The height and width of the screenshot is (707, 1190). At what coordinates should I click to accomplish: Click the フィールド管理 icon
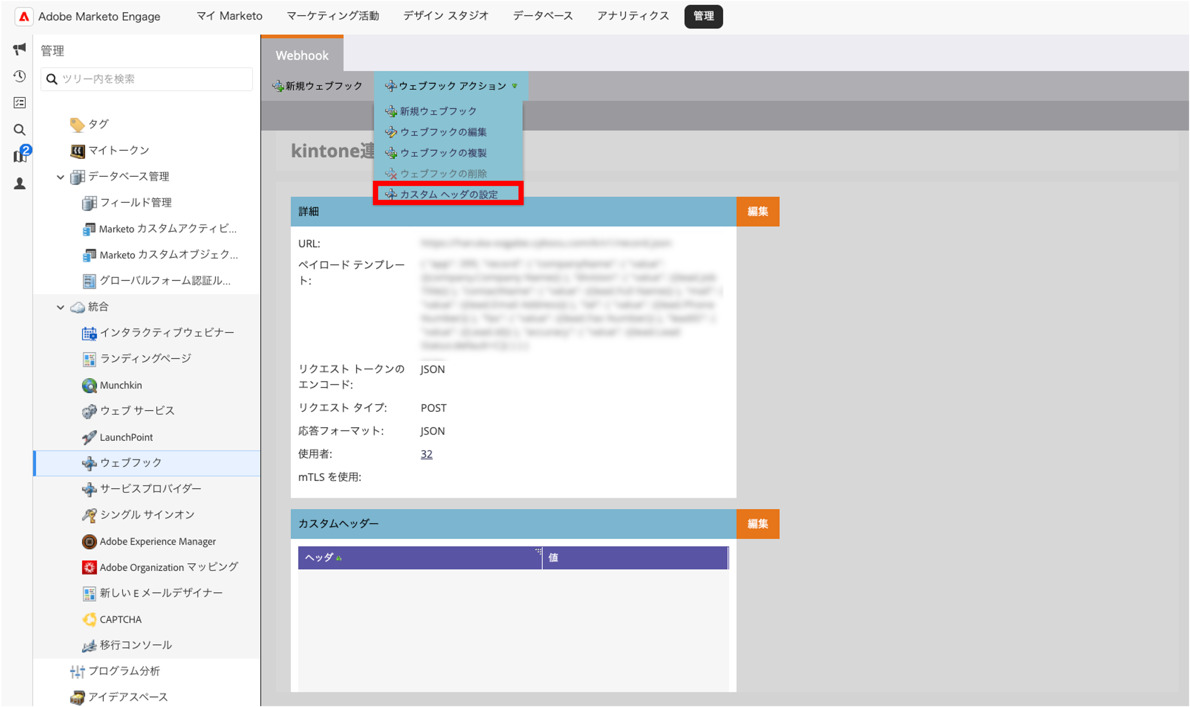89,203
